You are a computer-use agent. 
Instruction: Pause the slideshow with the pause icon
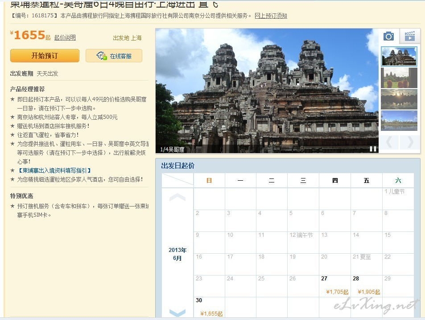tap(373, 149)
